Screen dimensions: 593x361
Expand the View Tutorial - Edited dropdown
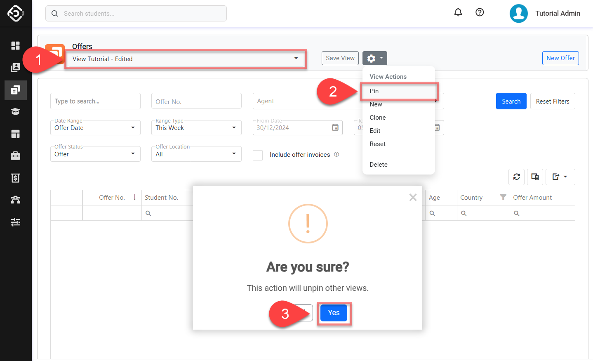coord(186,59)
